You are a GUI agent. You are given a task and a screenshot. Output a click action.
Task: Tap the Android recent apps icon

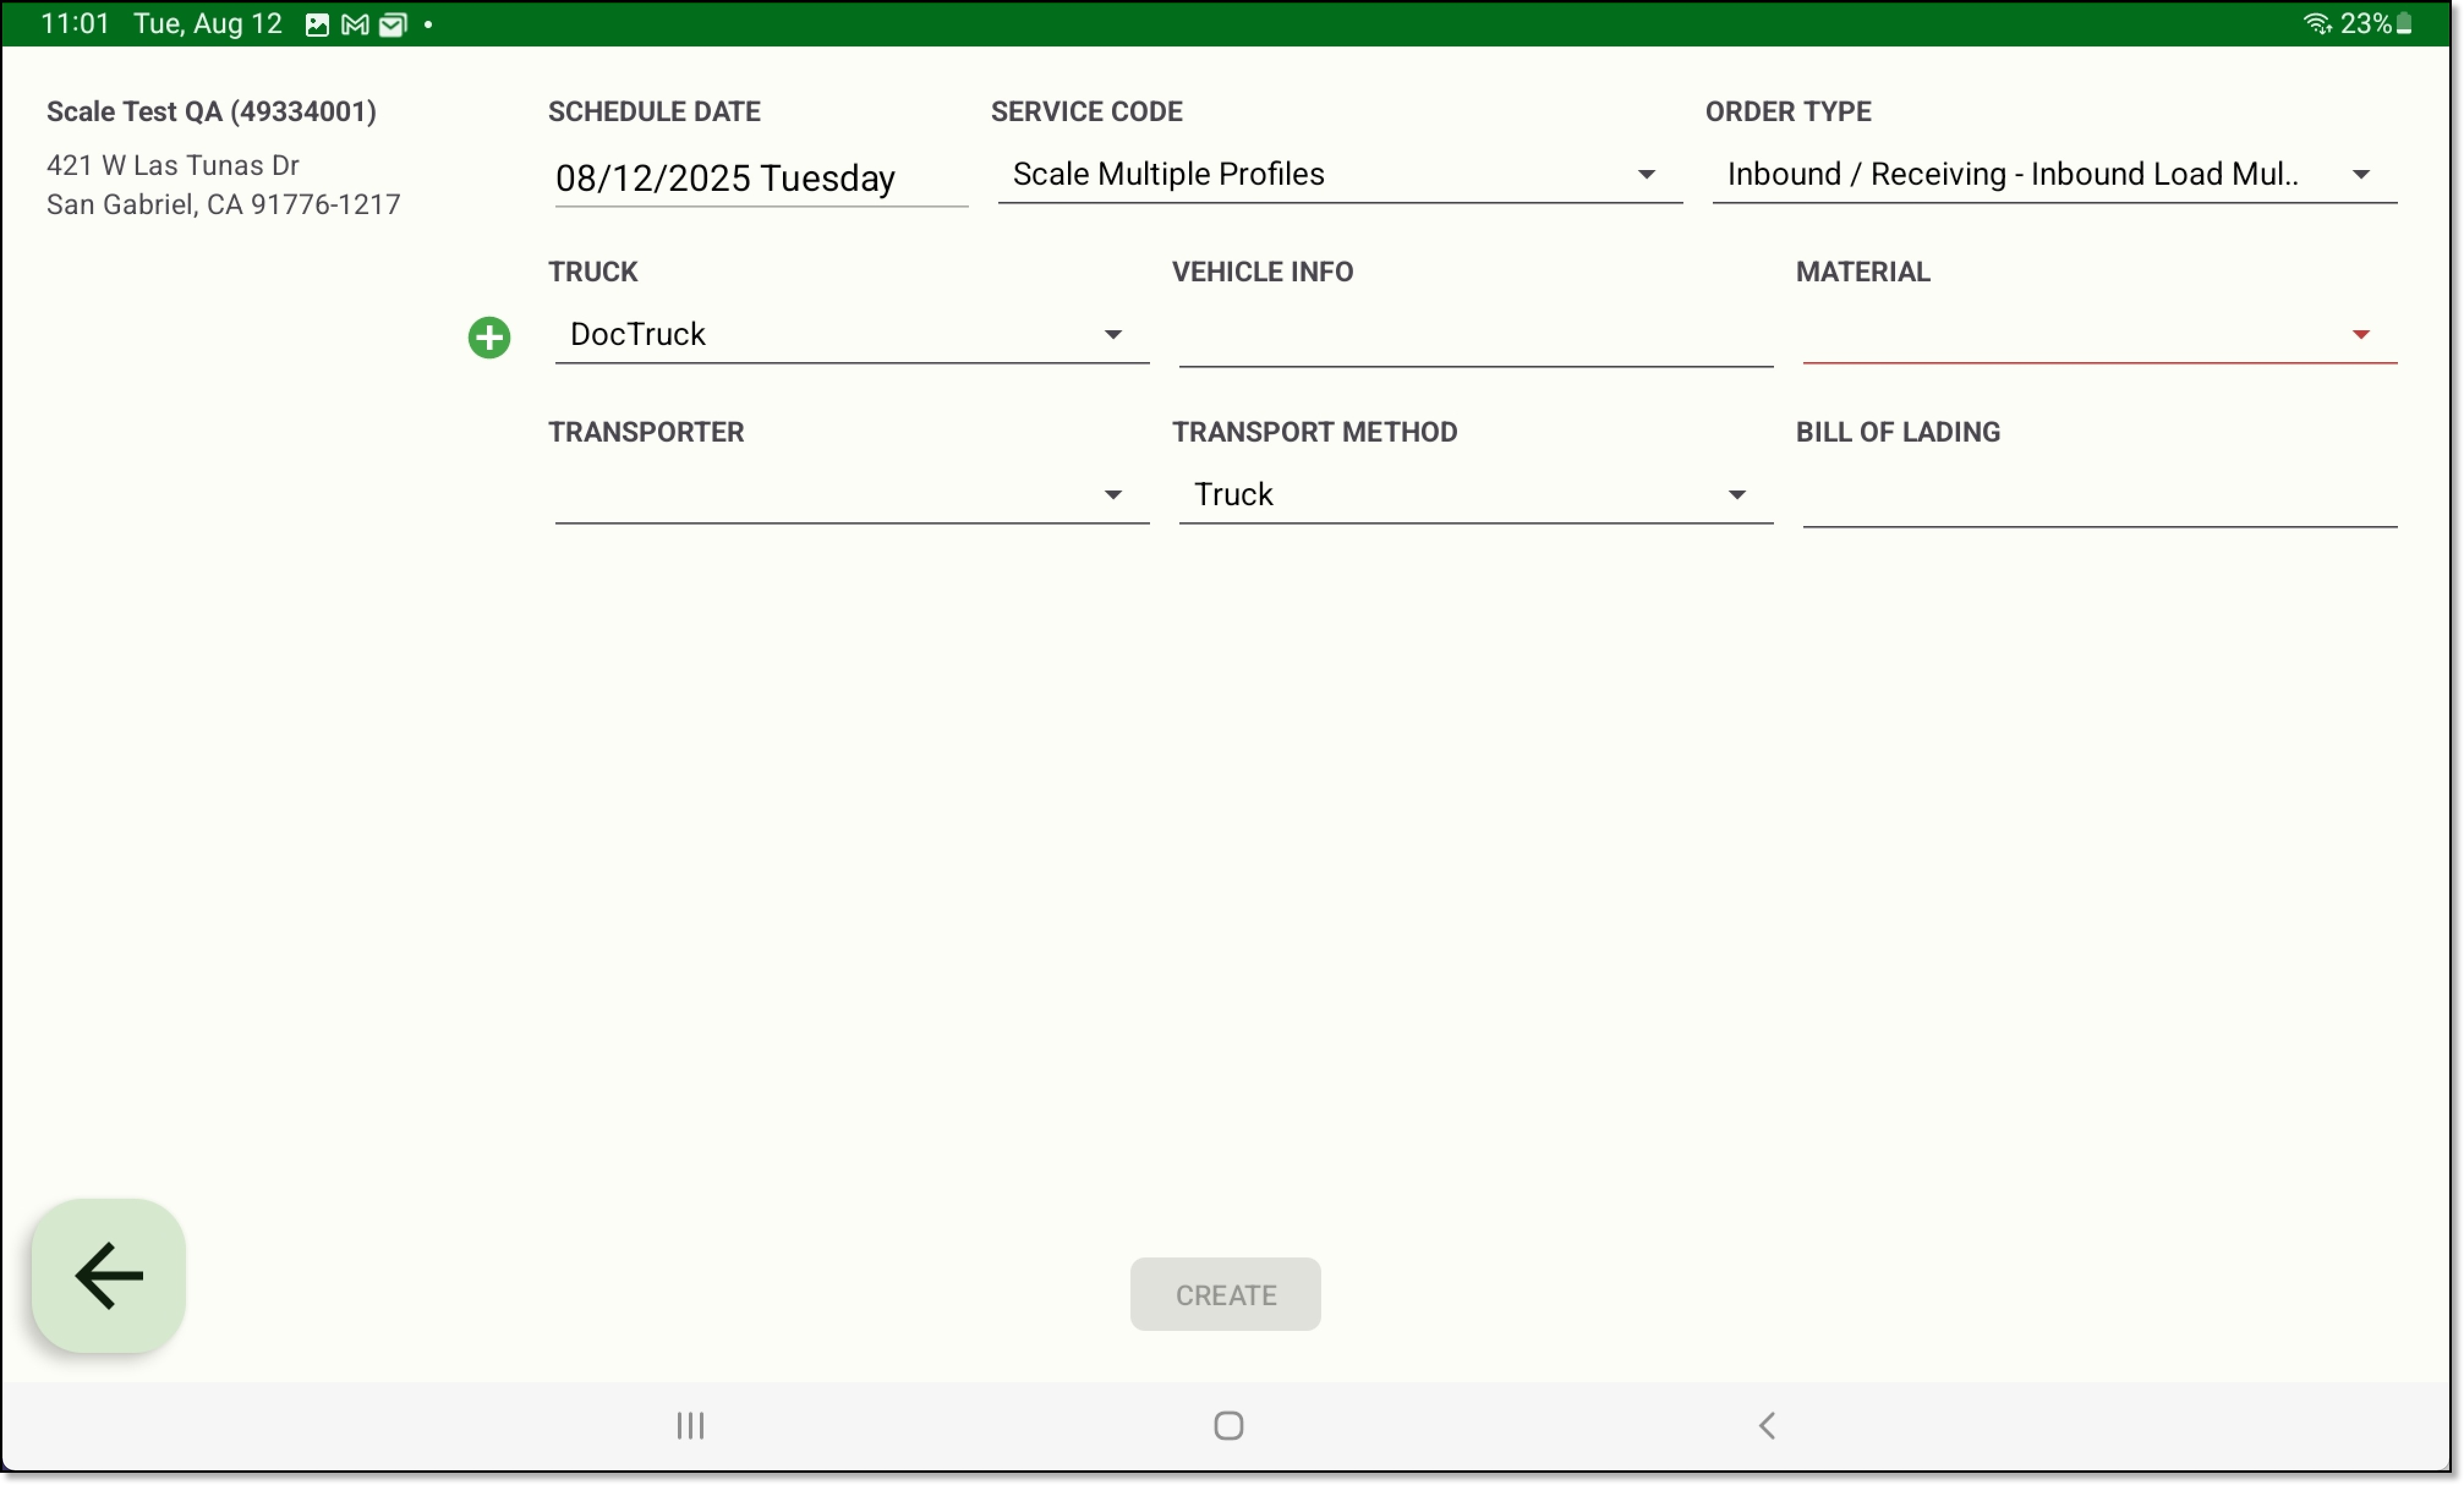click(690, 1425)
